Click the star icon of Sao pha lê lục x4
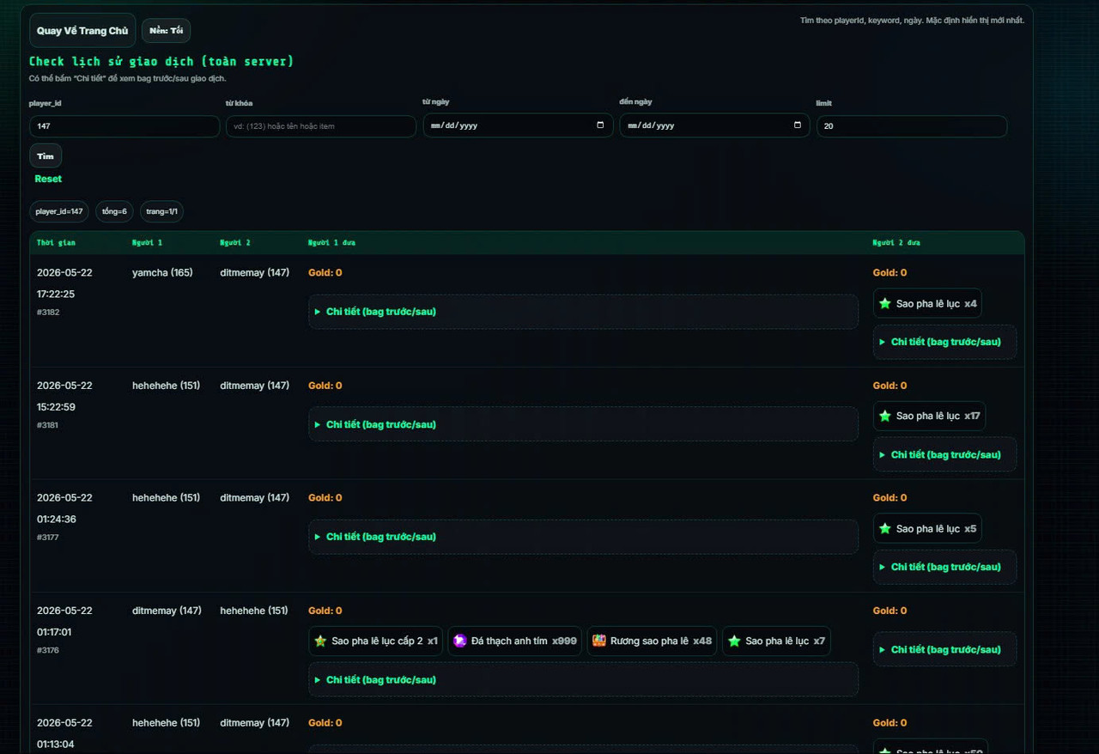 [x=885, y=303]
